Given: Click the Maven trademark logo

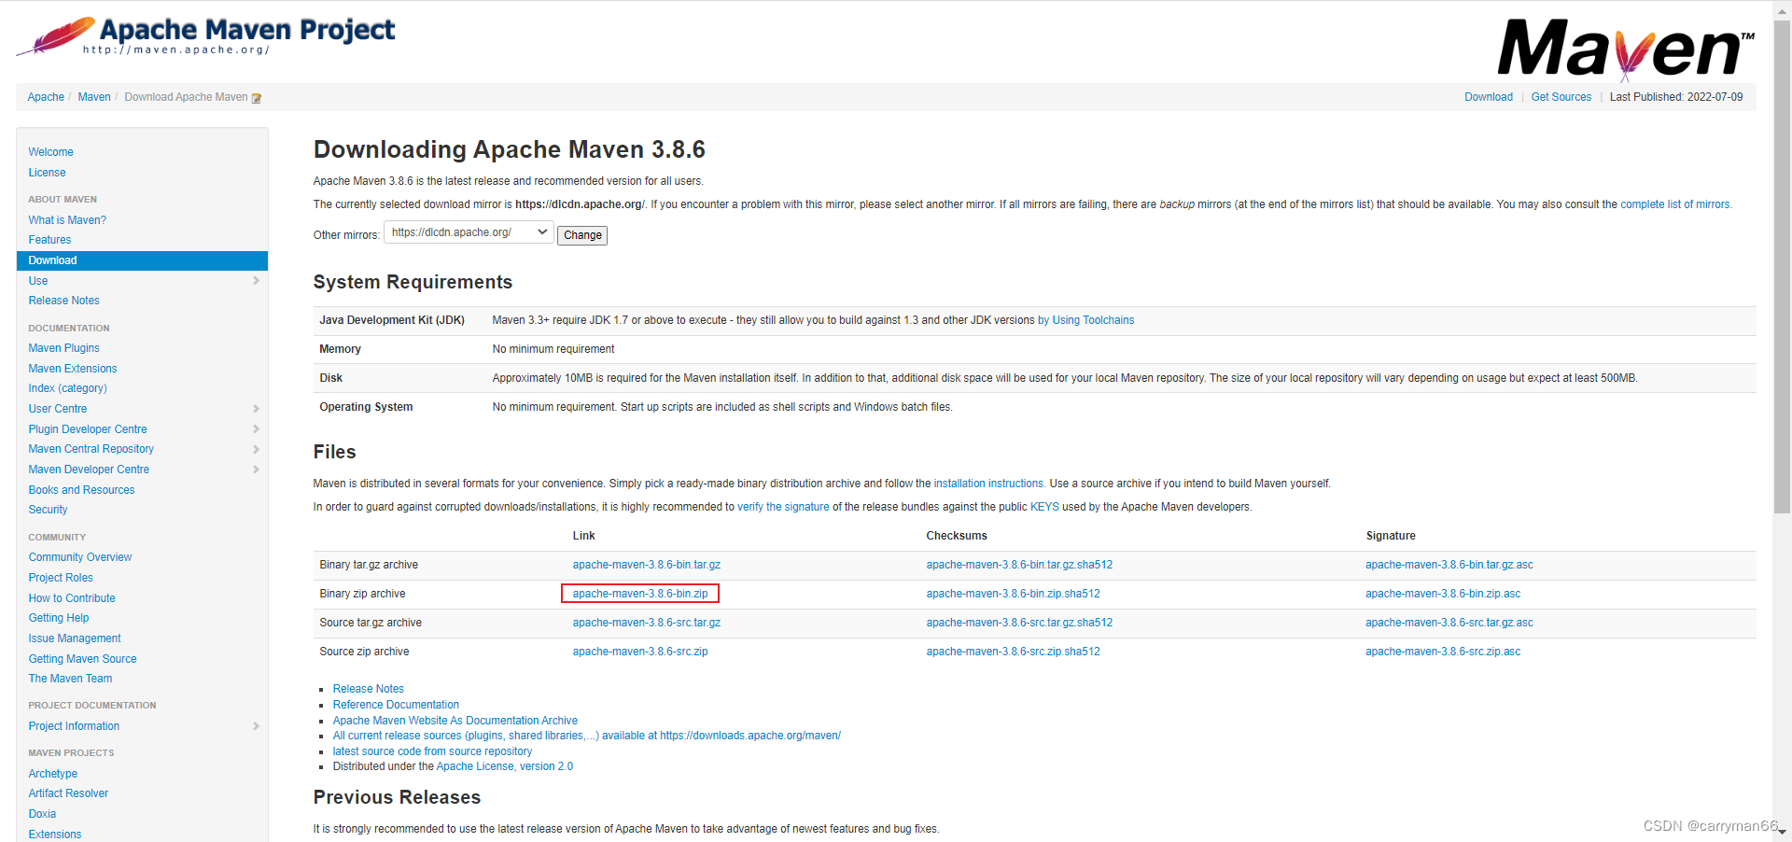Looking at the screenshot, I should pyautogui.click(x=1625, y=47).
